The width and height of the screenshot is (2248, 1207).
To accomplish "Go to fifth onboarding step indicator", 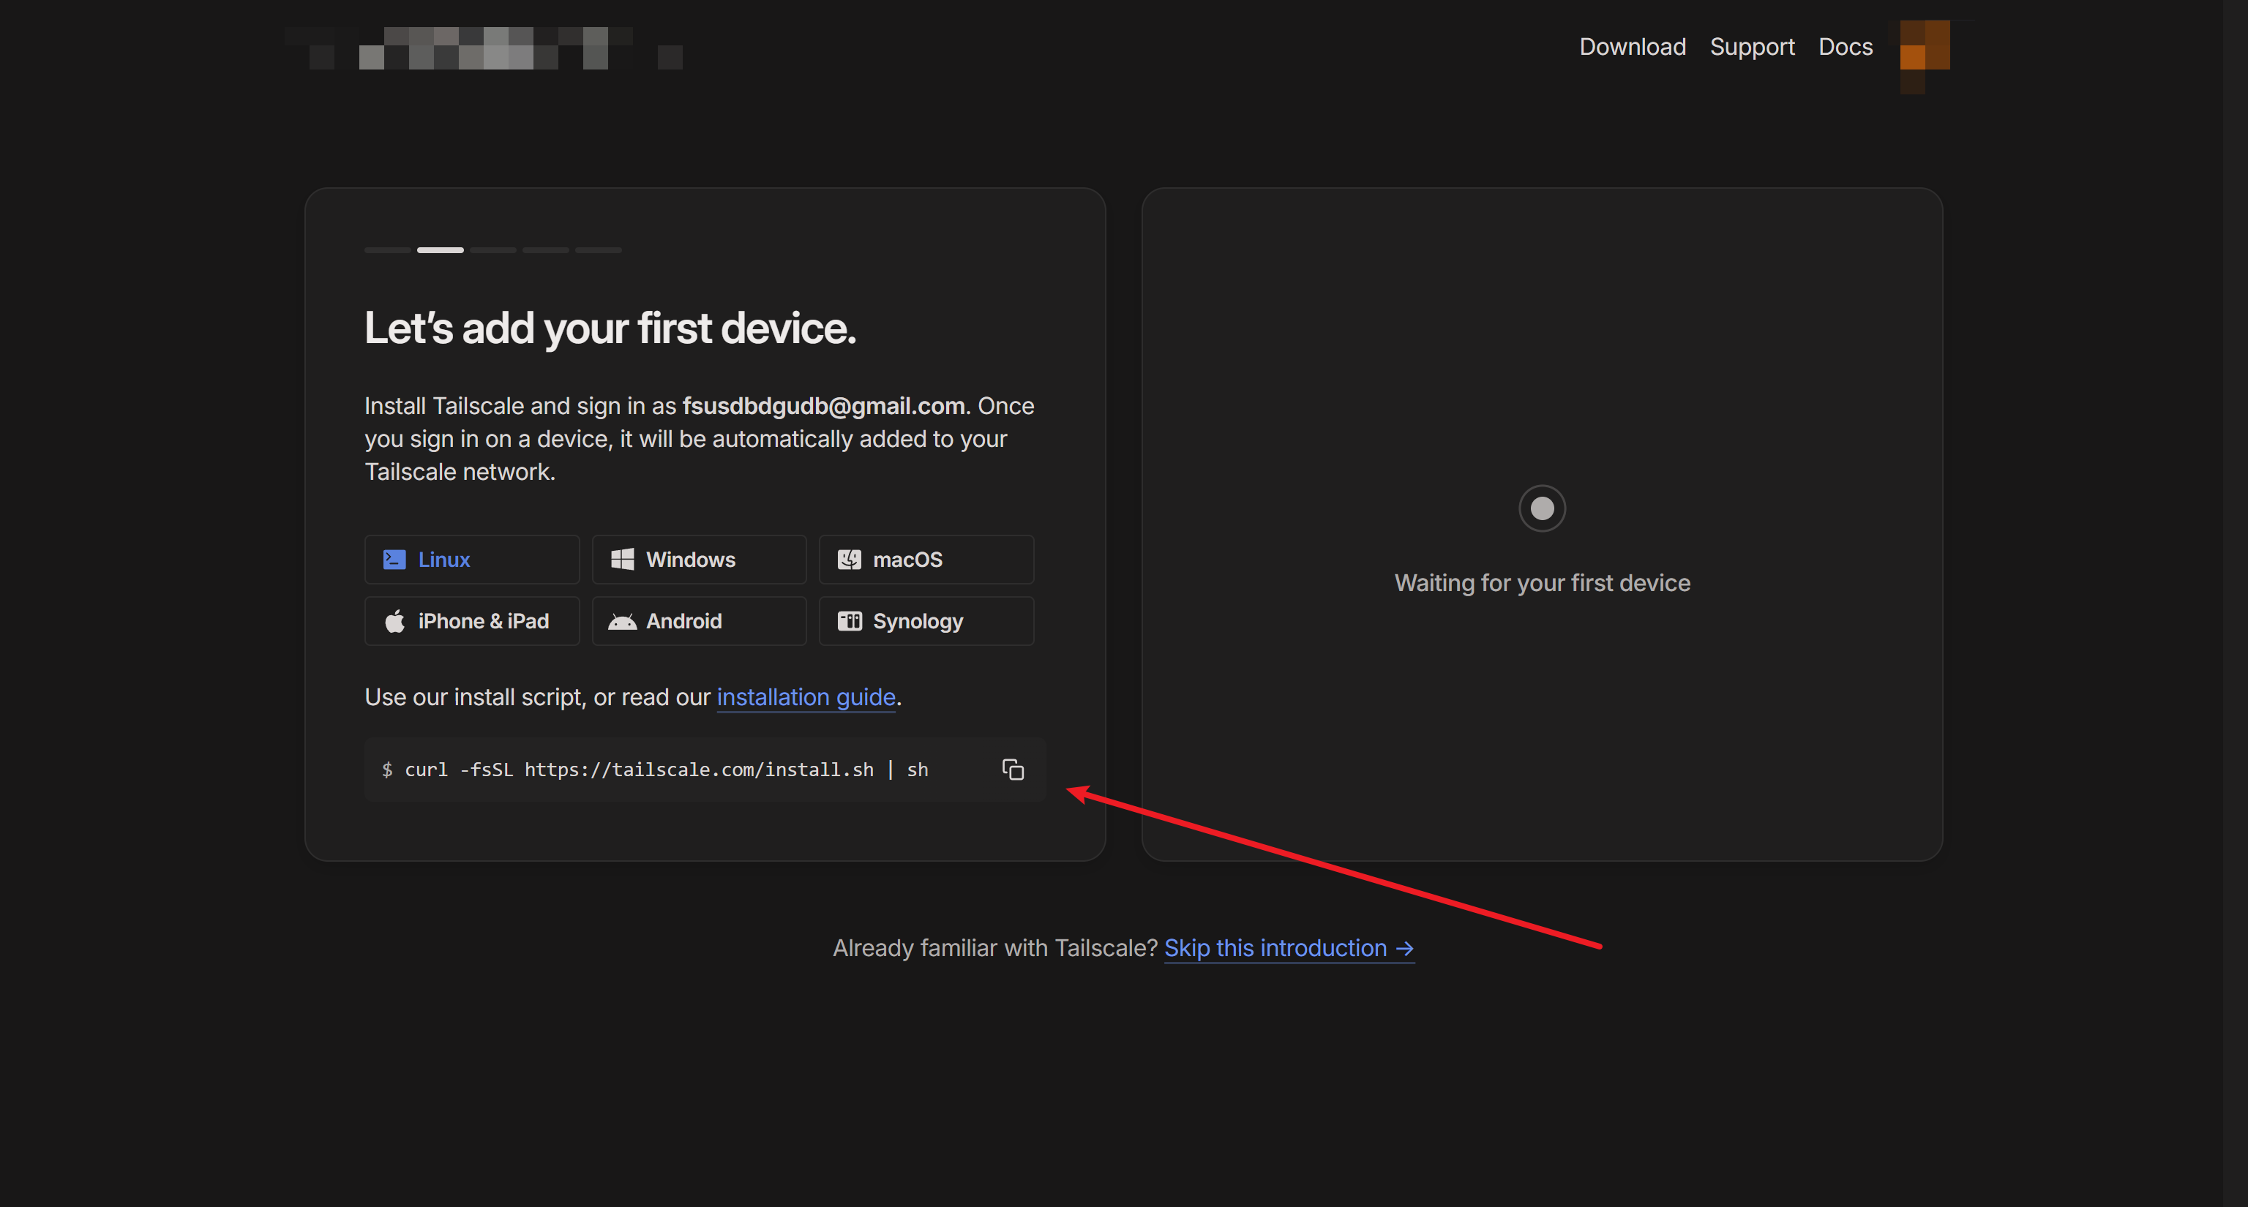I will pos(599,250).
